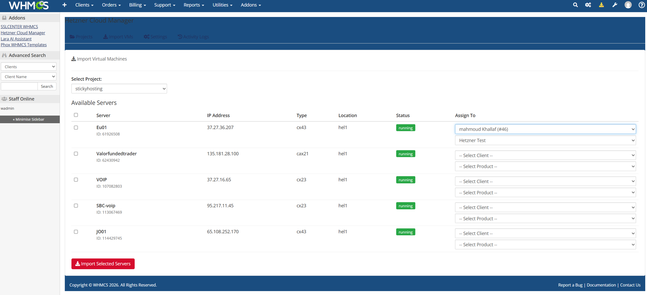The height and width of the screenshot is (295, 647).
Task: Switch to the Import VMs tab
Action: [118, 37]
